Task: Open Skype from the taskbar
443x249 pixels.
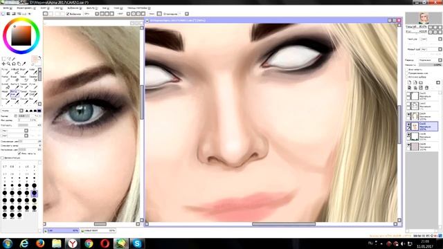Action: tap(137, 243)
